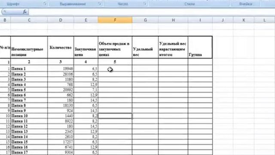275x155 pixels.
Task: Click the 'Номенклатурные позиции' header cell
Action: (x=29, y=47)
